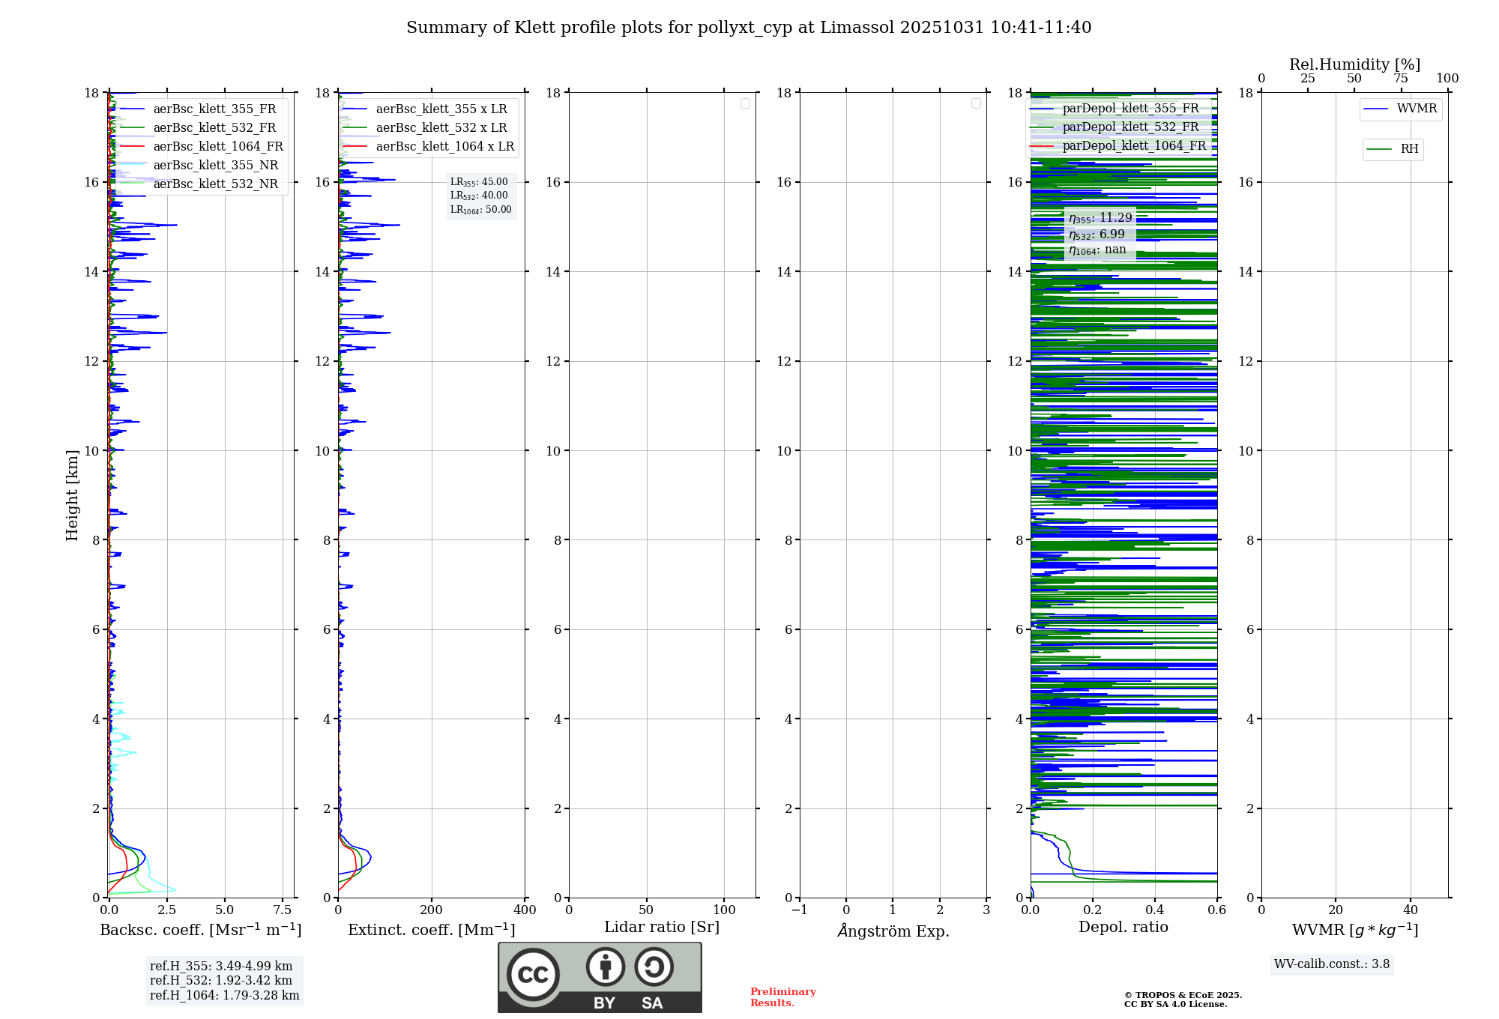Click the empty legend box in Lidar ratio panel
The image size is (1499, 1019).
tap(745, 103)
